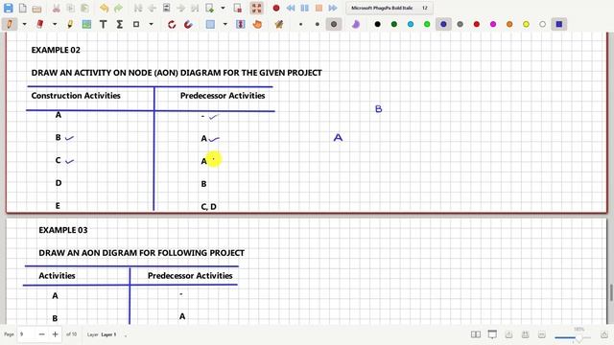Insert a new page after current
This screenshot has height=345, width=614.
[x=209, y=8]
